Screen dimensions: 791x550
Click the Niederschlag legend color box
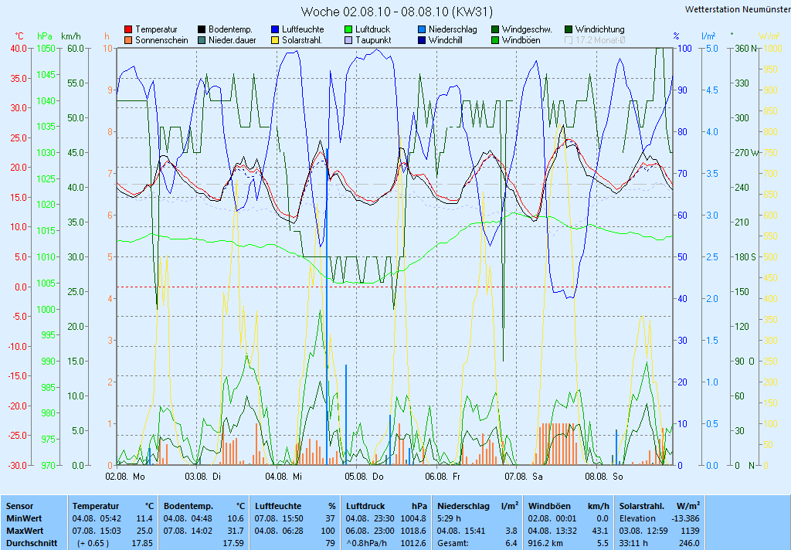pyautogui.click(x=422, y=30)
